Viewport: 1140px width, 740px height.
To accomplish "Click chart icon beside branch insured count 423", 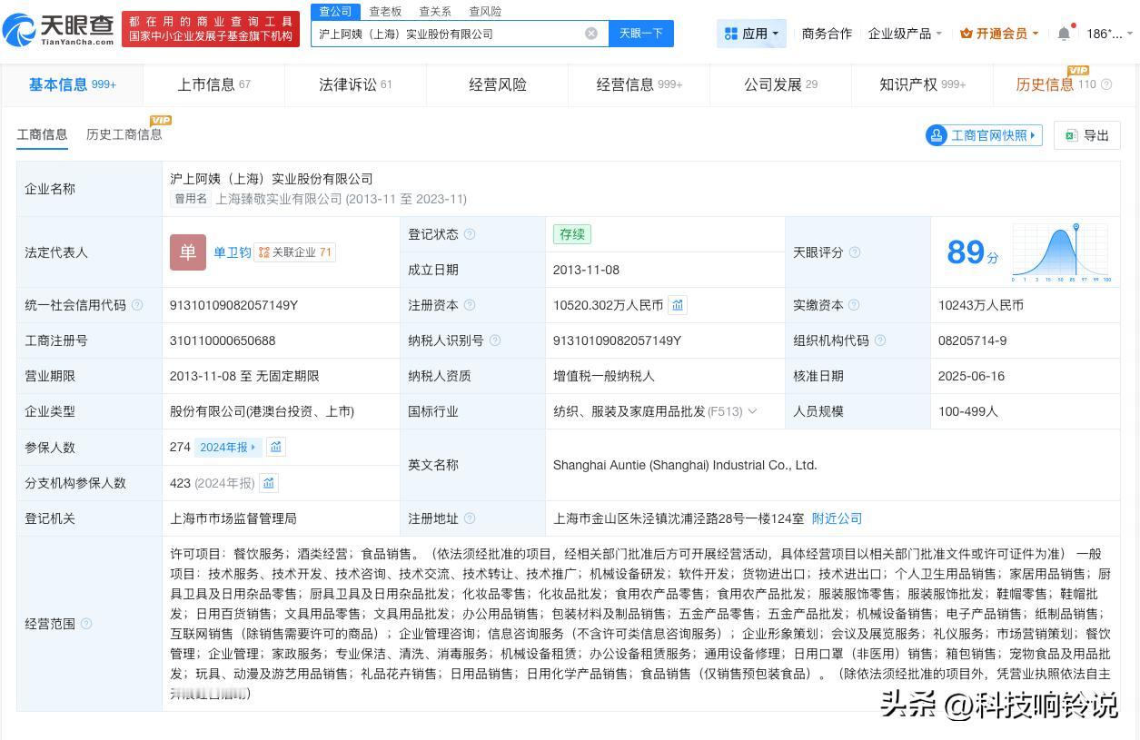I will [x=269, y=483].
